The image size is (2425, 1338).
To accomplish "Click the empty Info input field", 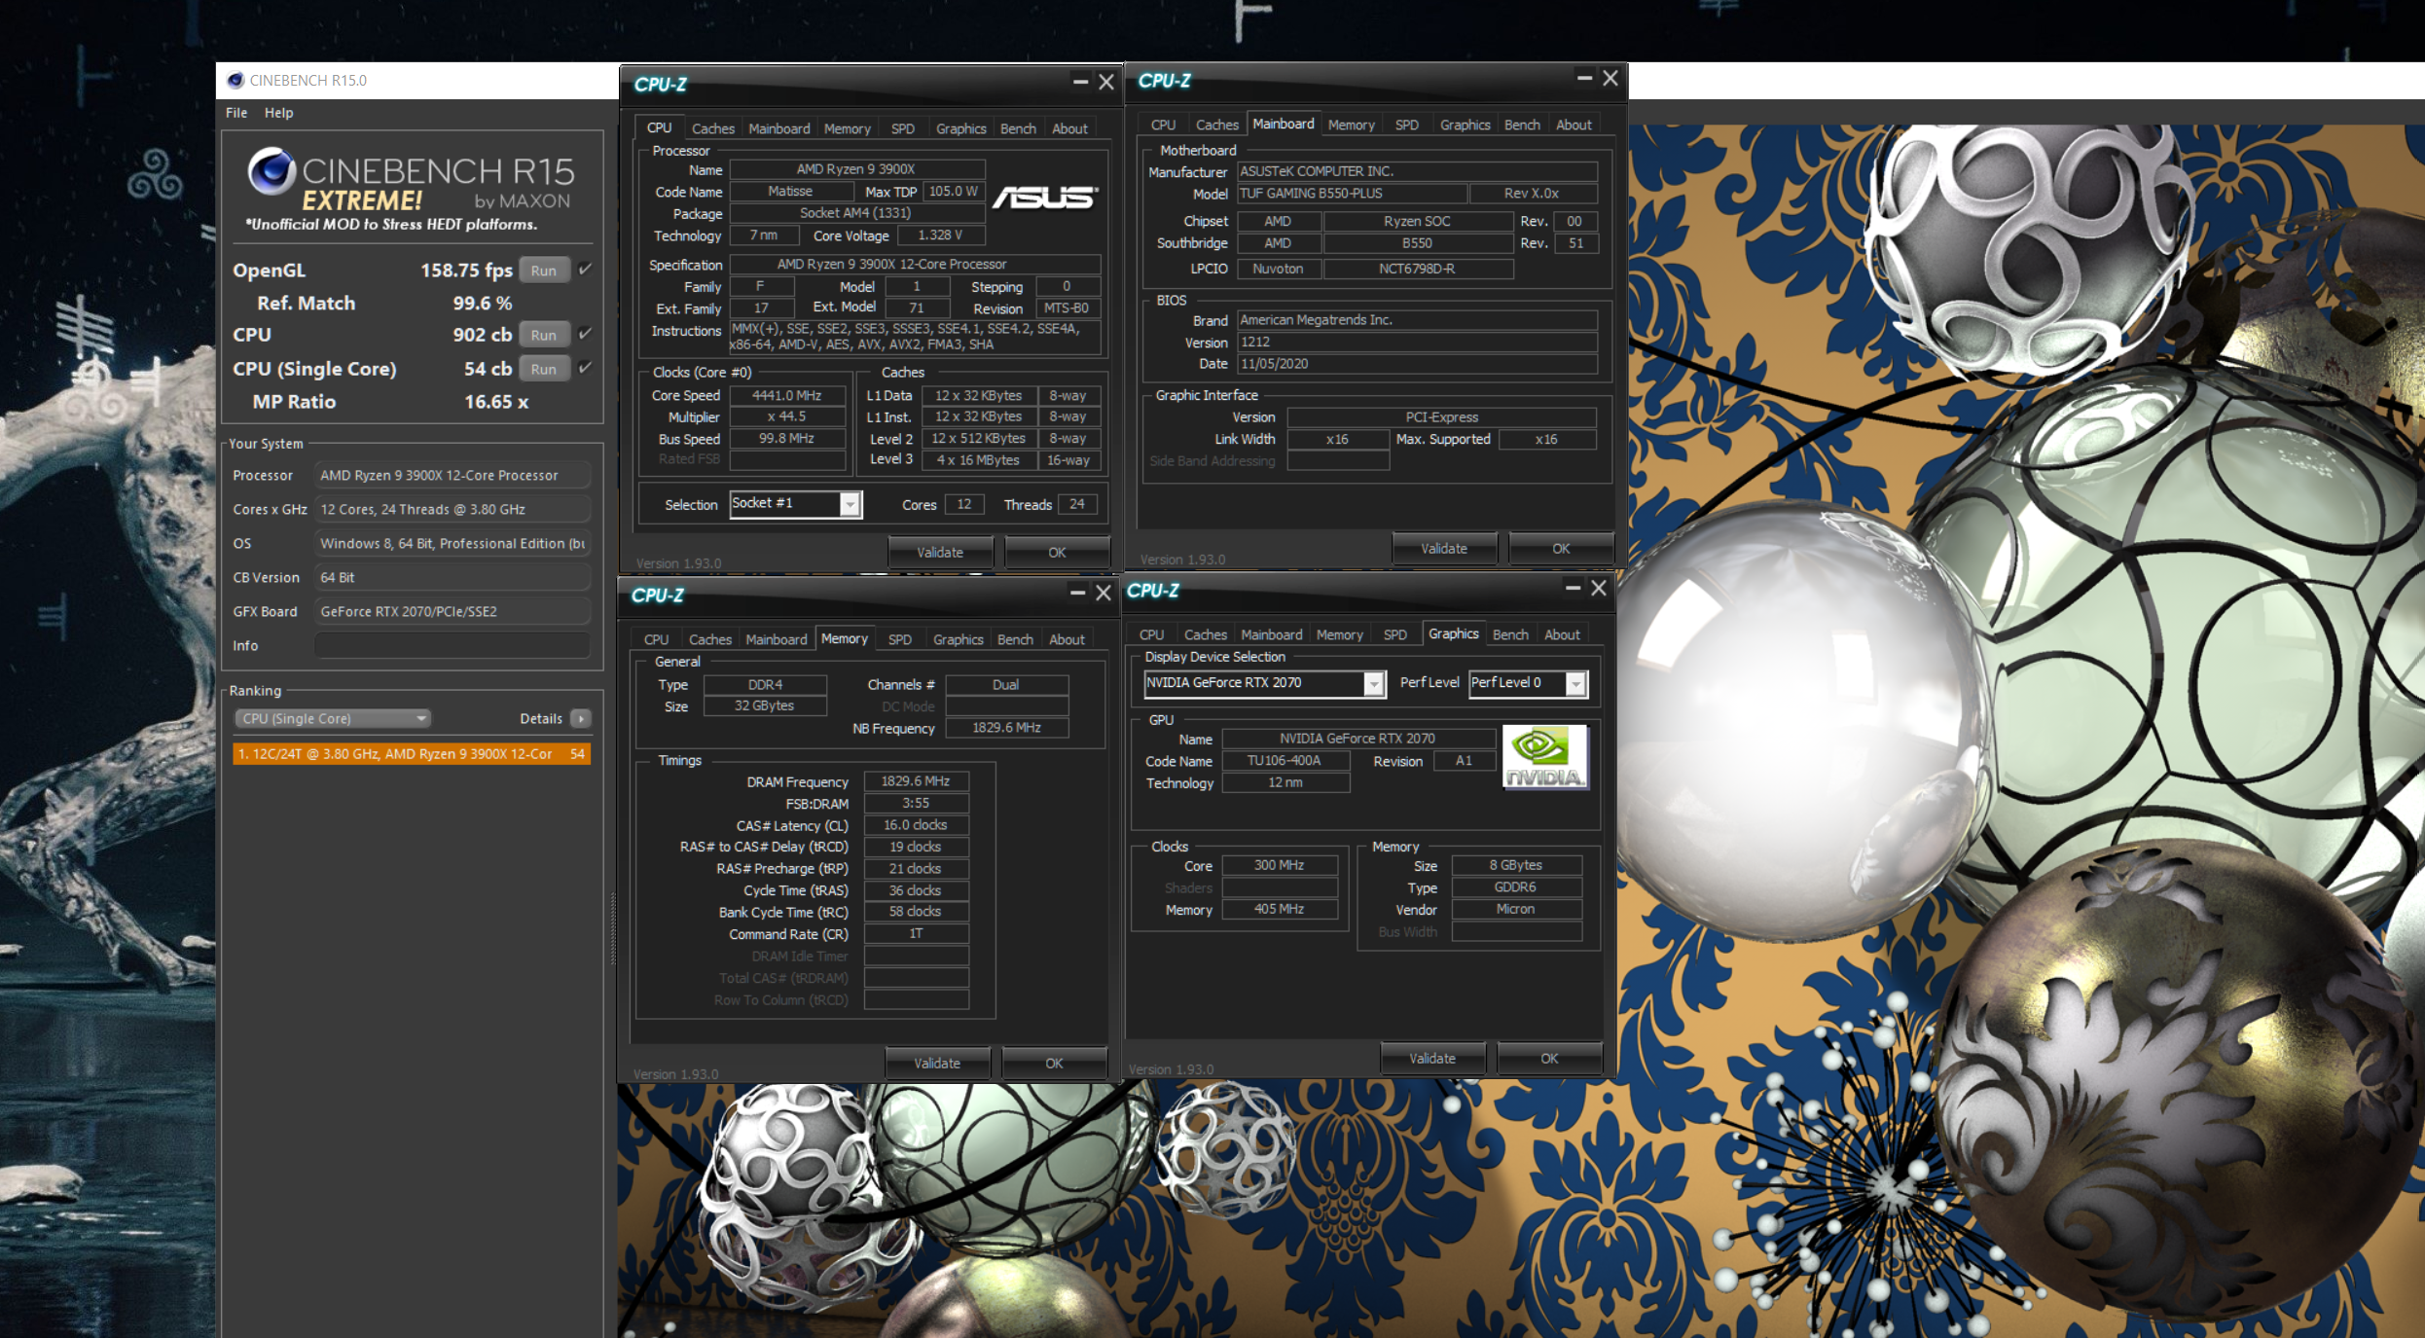I will pyautogui.click(x=452, y=645).
